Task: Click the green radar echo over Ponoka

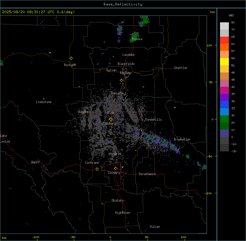Action: tap(134, 37)
